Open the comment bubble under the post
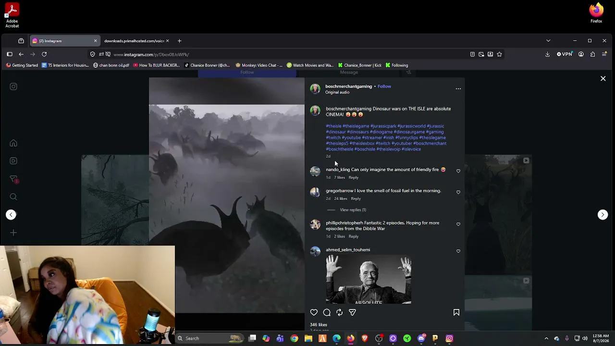The width and height of the screenshot is (615, 346). coord(327,312)
